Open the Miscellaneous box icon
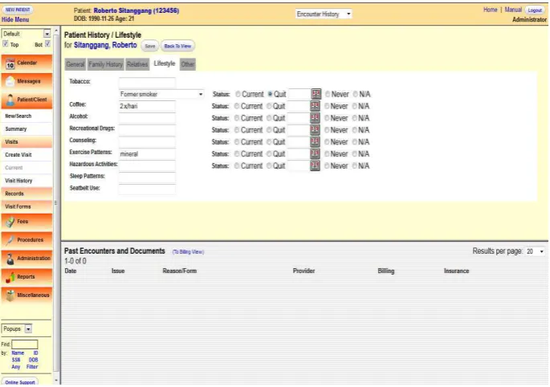 pyautogui.click(x=10, y=295)
